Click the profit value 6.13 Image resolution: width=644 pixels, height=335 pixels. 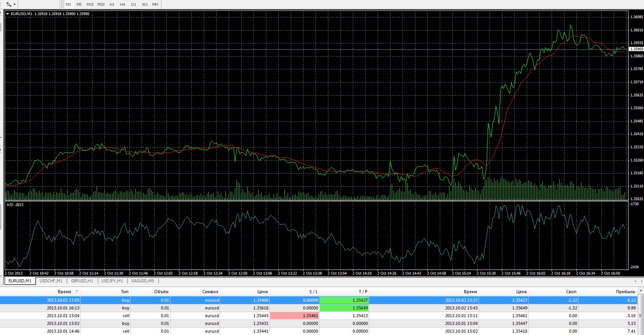click(x=632, y=300)
